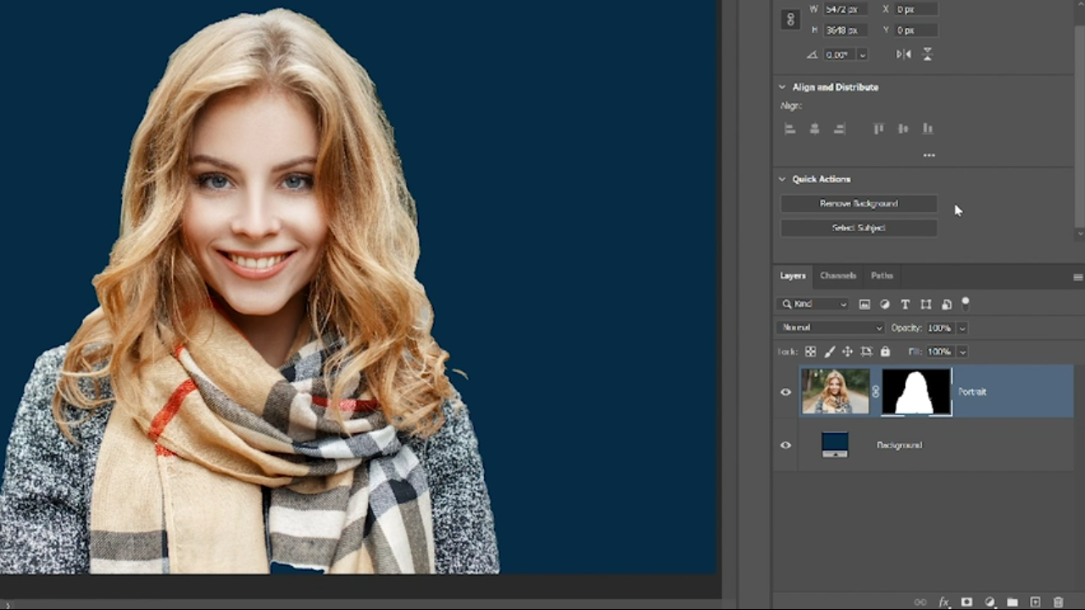Click the layer style fx icon
This screenshot has width=1085, height=610.
click(943, 602)
